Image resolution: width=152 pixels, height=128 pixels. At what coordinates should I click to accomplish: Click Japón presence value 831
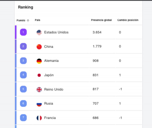[x=96, y=75]
